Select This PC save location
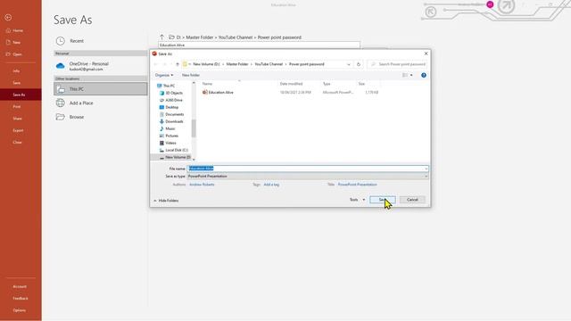571x321 pixels. coord(101,89)
